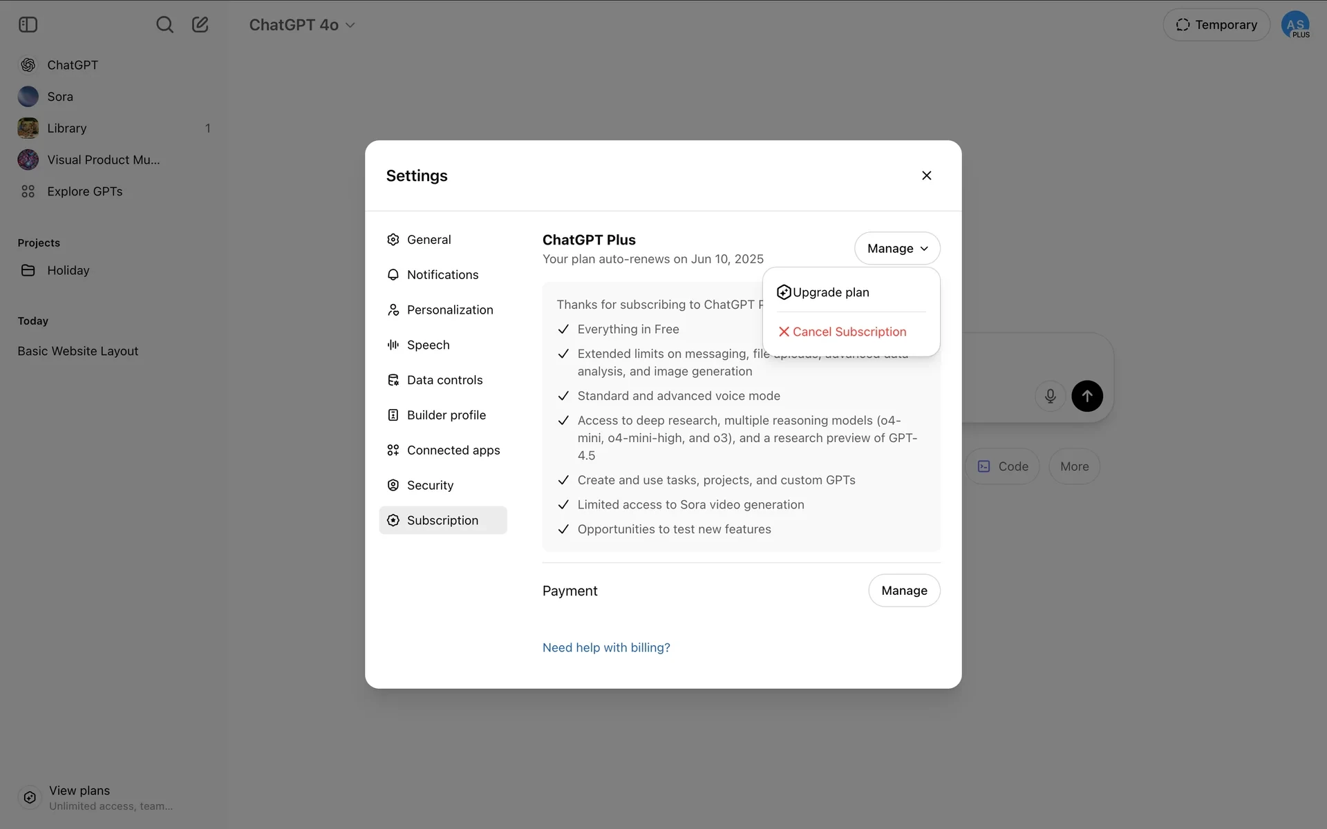This screenshot has width=1327, height=829.
Task: Open Library thumbnail icon in sidebar
Action: click(28, 128)
